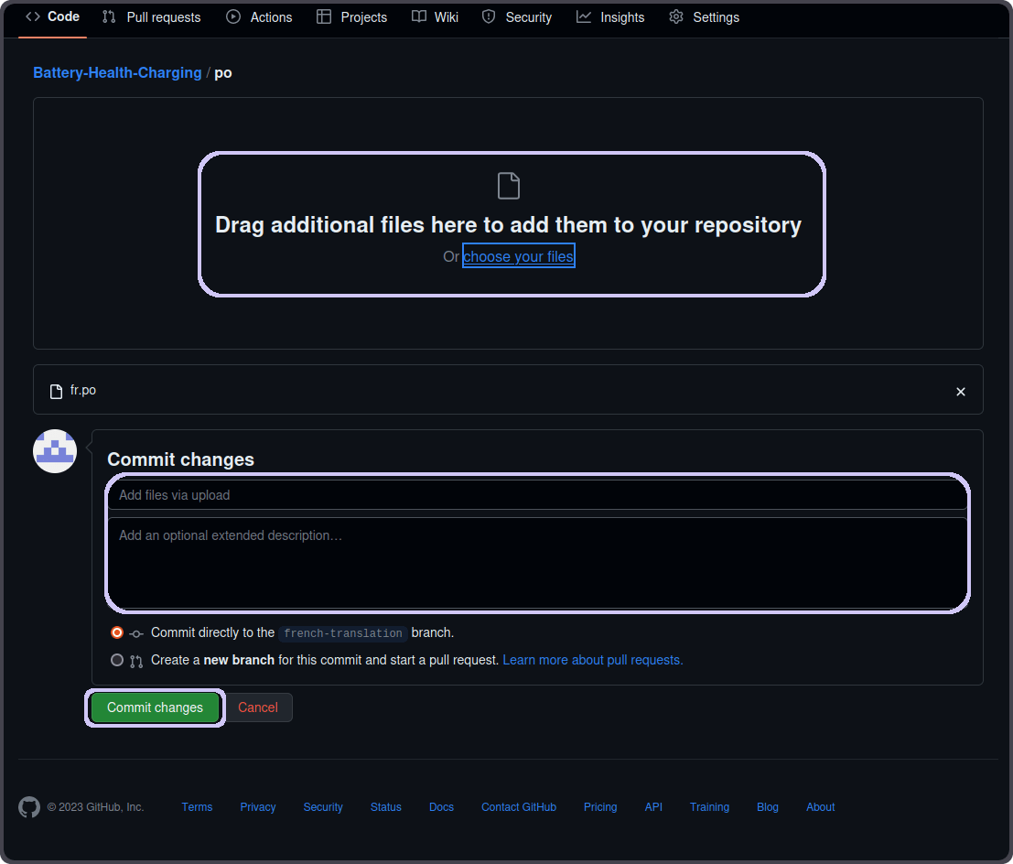Screen dimensions: 1013x864
Task: Focus the commit message field
Action: click(x=537, y=495)
